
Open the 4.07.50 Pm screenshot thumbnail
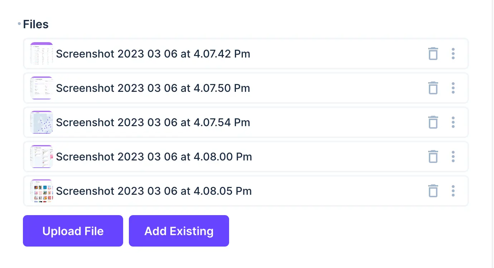pyautogui.click(x=41, y=88)
